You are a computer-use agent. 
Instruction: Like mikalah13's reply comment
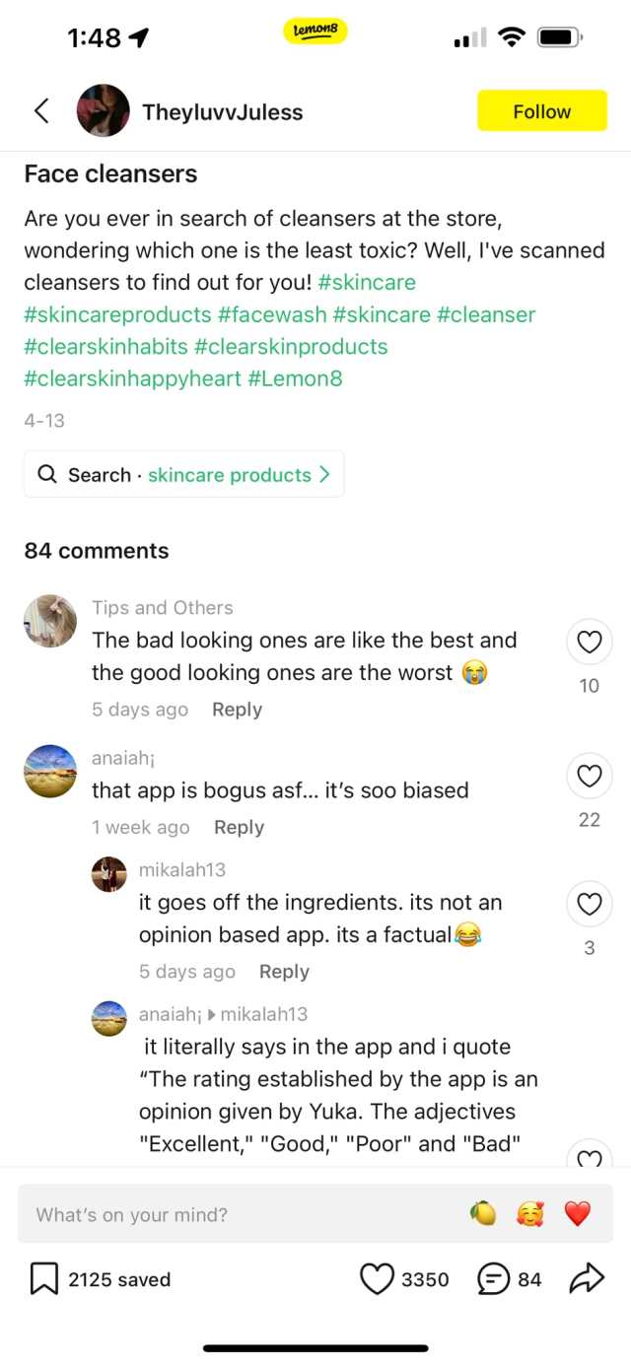coord(589,905)
